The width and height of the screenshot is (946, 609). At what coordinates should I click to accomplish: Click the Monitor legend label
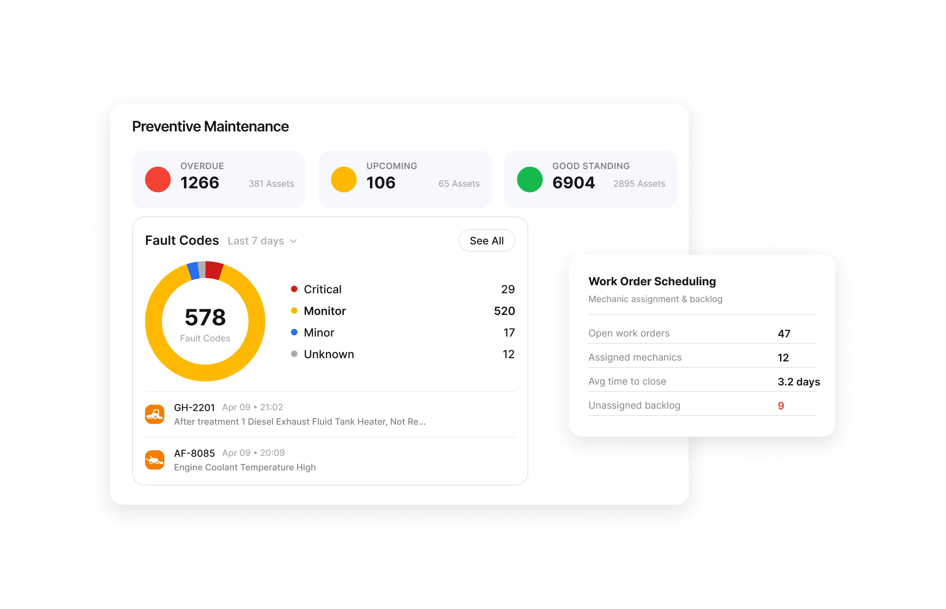[325, 311]
